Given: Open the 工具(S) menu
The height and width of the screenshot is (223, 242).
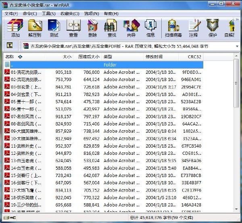Looking at the screenshot, I should click(x=49, y=14).
